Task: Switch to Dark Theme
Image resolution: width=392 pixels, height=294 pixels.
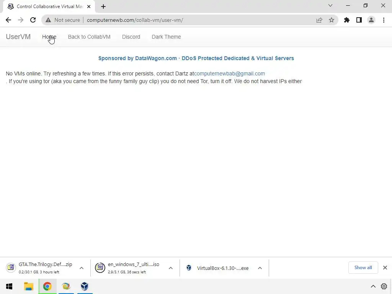Action: [x=166, y=37]
